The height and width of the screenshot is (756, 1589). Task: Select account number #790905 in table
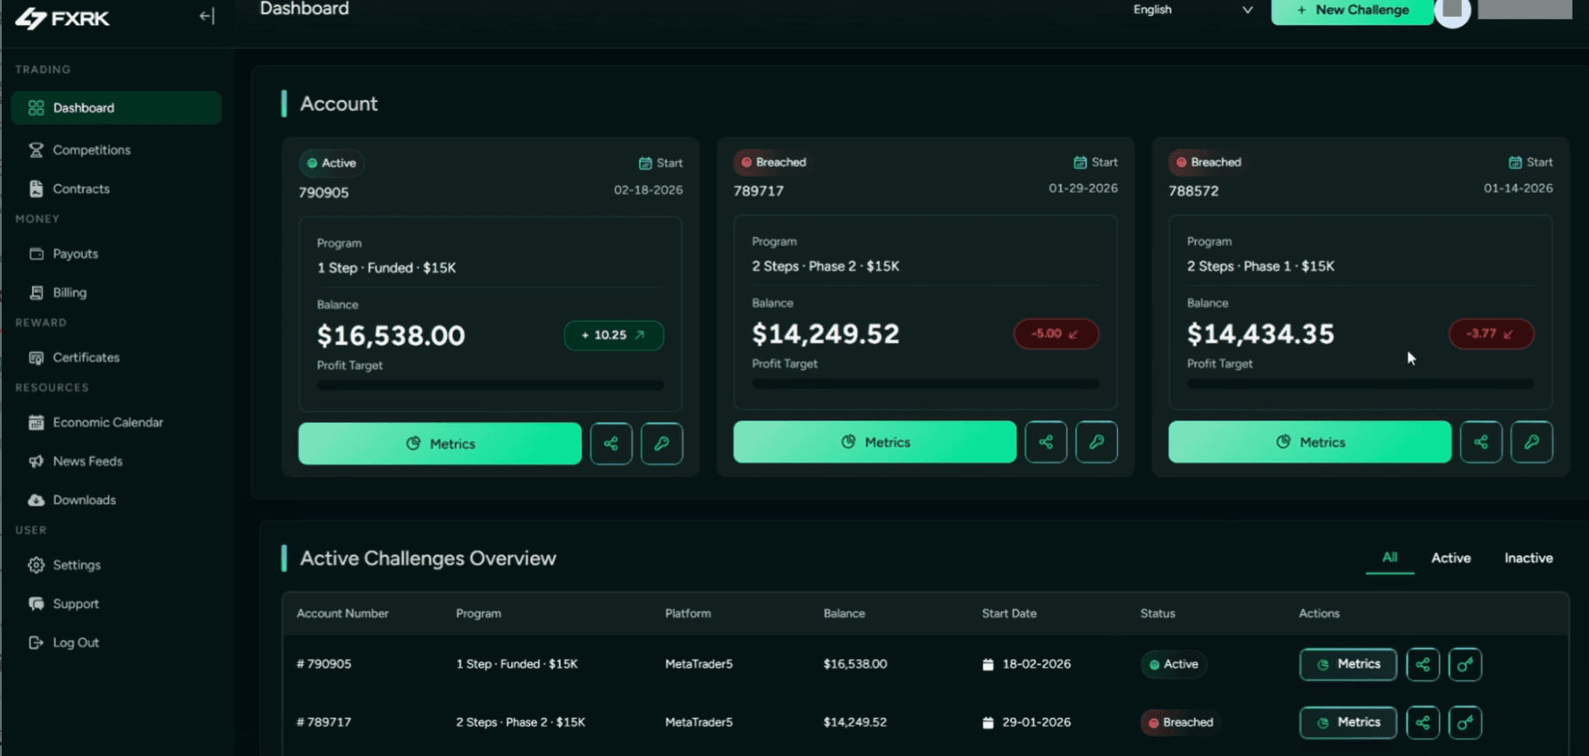(x=324, y=664)
